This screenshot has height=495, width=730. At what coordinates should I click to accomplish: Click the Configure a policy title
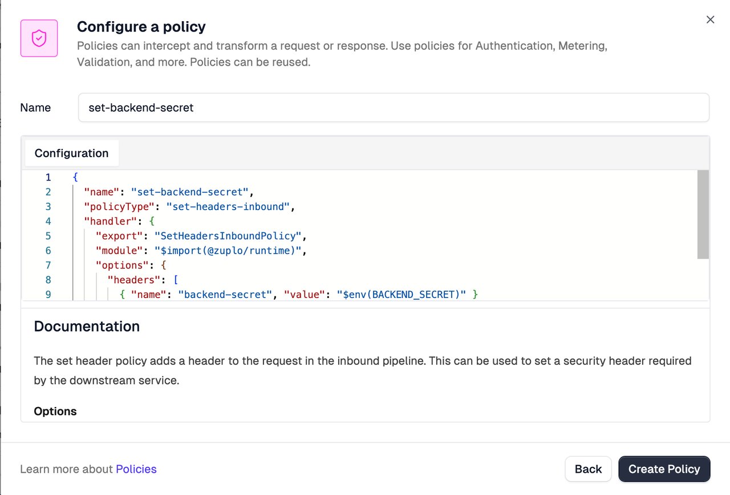(141, 27)
